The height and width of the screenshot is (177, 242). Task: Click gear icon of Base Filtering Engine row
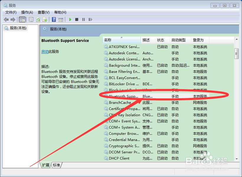pos(106,71)
